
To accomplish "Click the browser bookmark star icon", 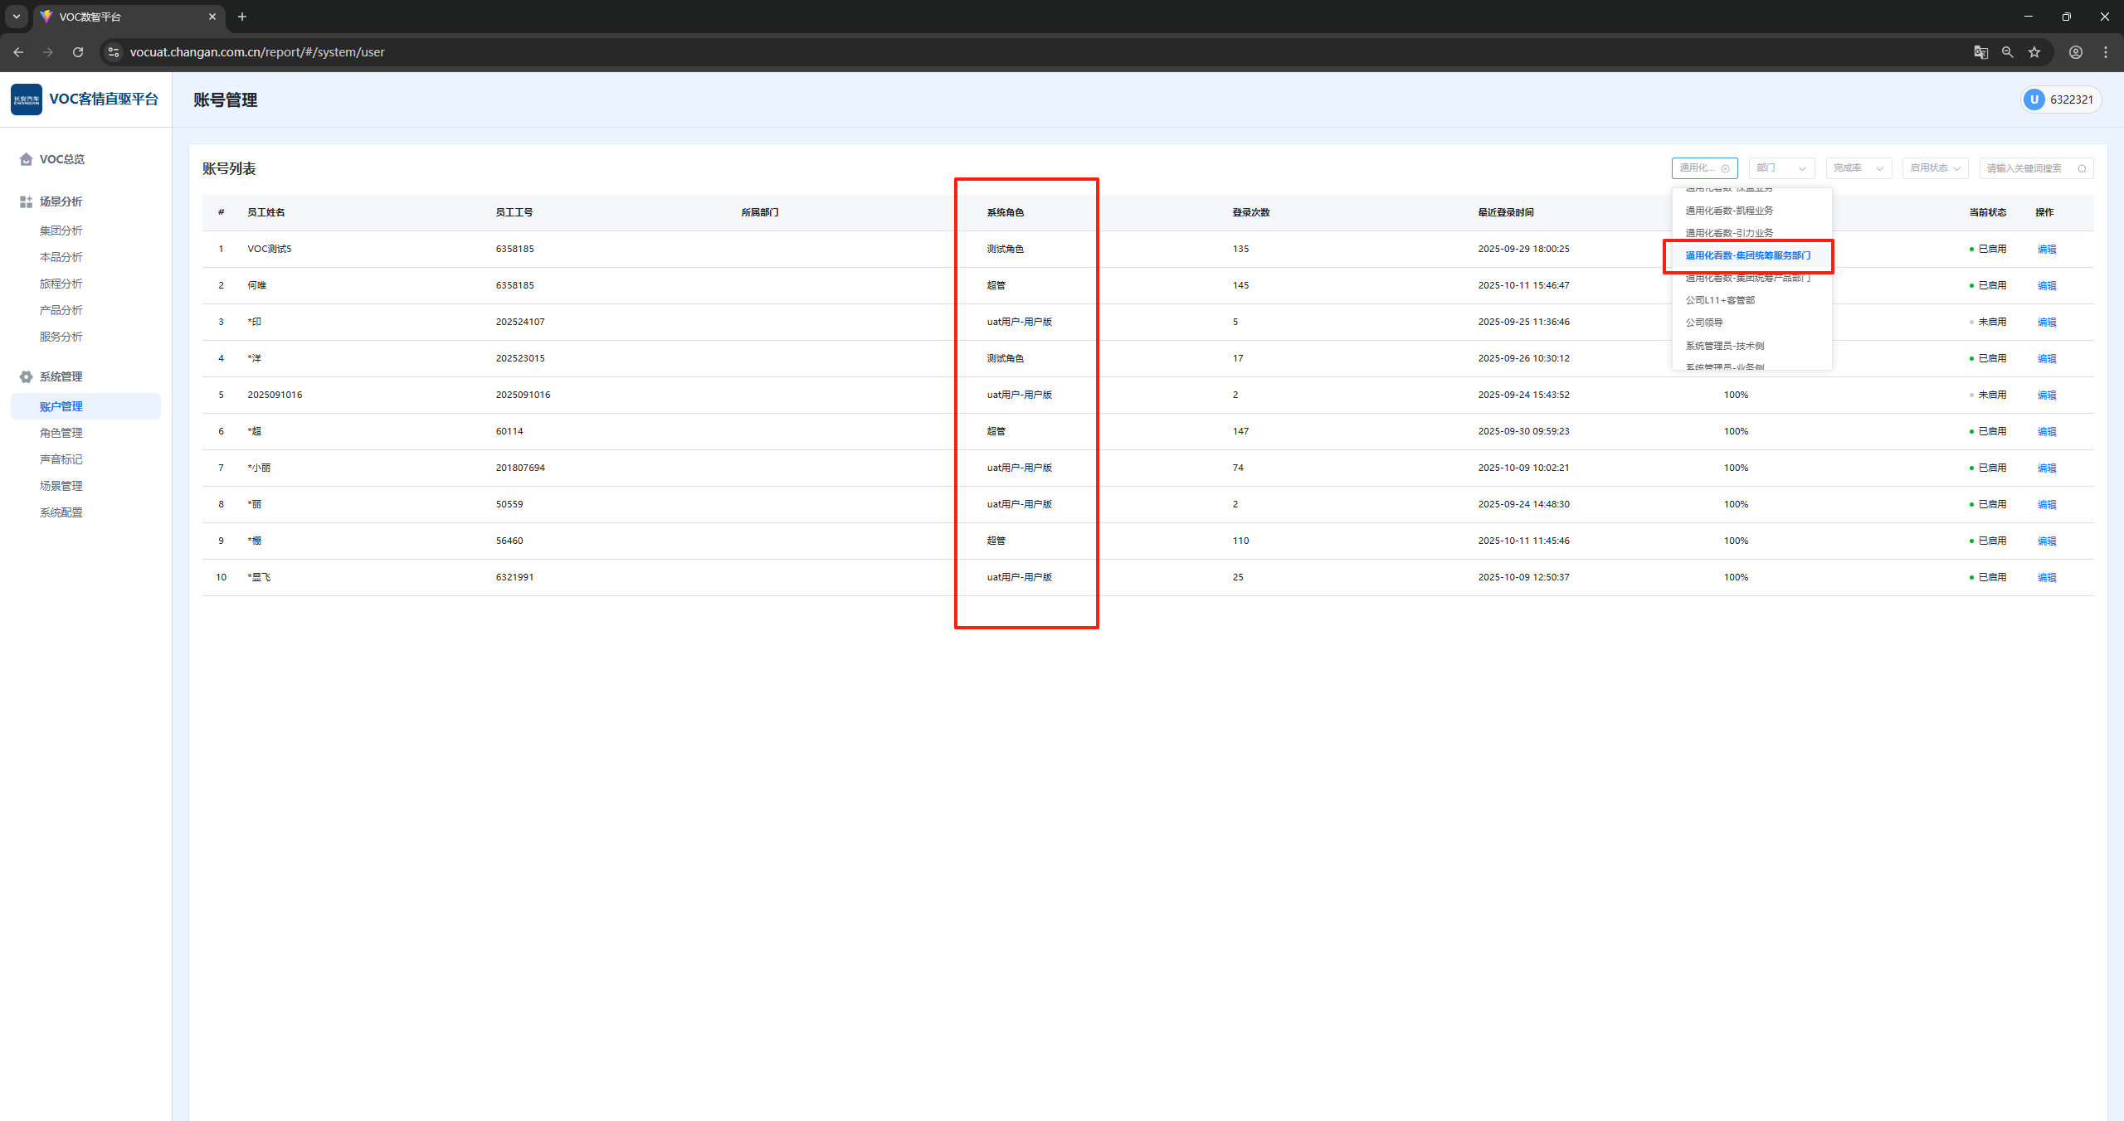I will (2034, 52).
